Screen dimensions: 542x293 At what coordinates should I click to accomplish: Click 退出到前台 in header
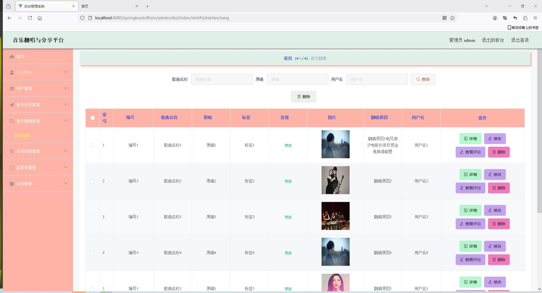click(493, 40)
